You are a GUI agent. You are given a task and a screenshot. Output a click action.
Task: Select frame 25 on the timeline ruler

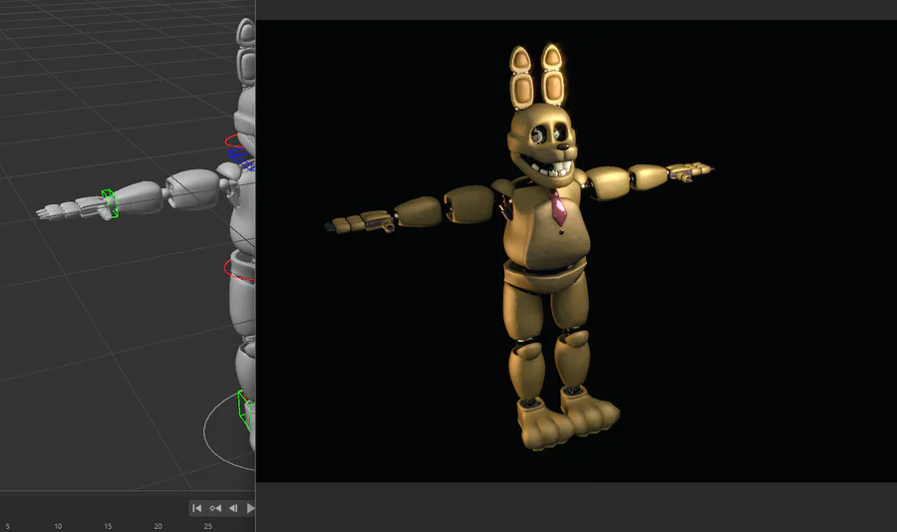207,526
